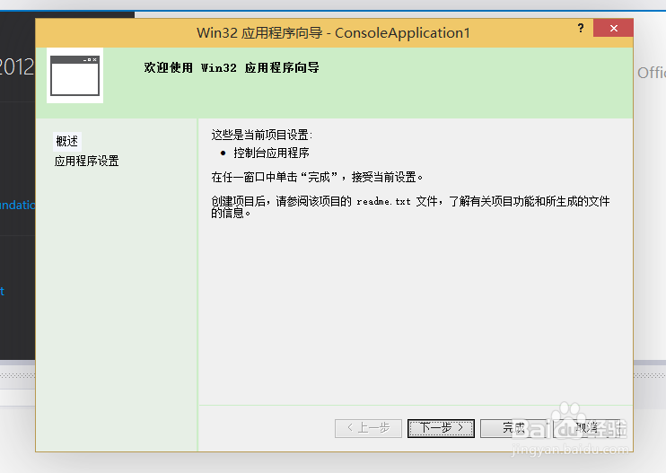This screenshot has width=666, height=473.
Task: Click the 控制台应用程序 bullet text
Action: [x=271, y=153]
